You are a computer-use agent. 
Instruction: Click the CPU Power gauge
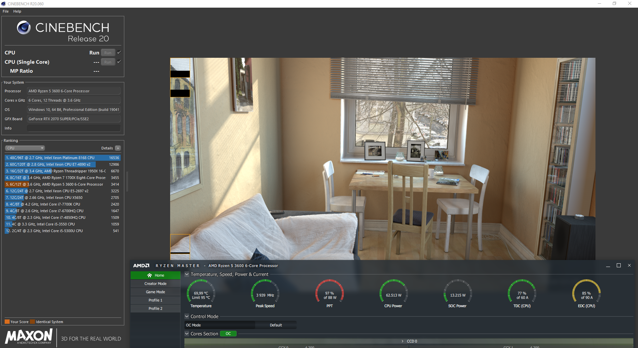393,293
